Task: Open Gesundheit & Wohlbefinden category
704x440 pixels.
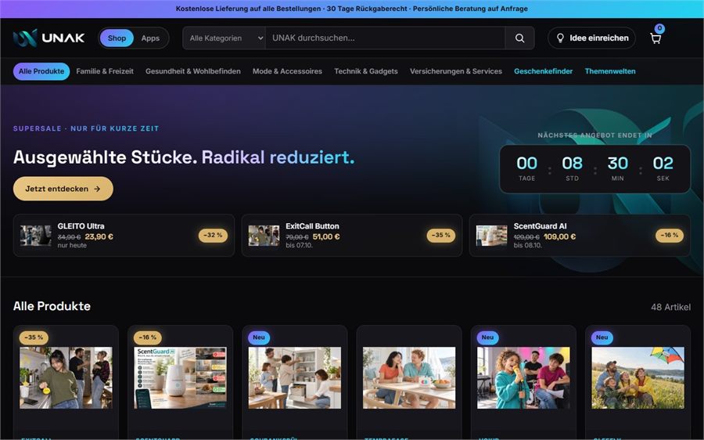Action: pos(193,71)
